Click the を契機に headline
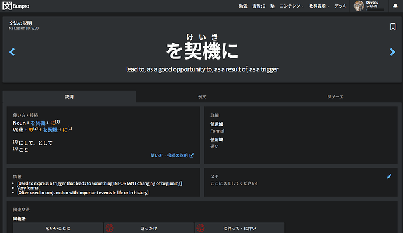 pos(202,51)
